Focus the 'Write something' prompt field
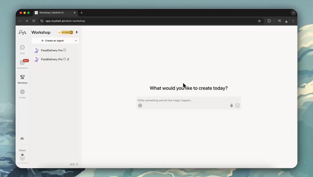 pos(189,100)
